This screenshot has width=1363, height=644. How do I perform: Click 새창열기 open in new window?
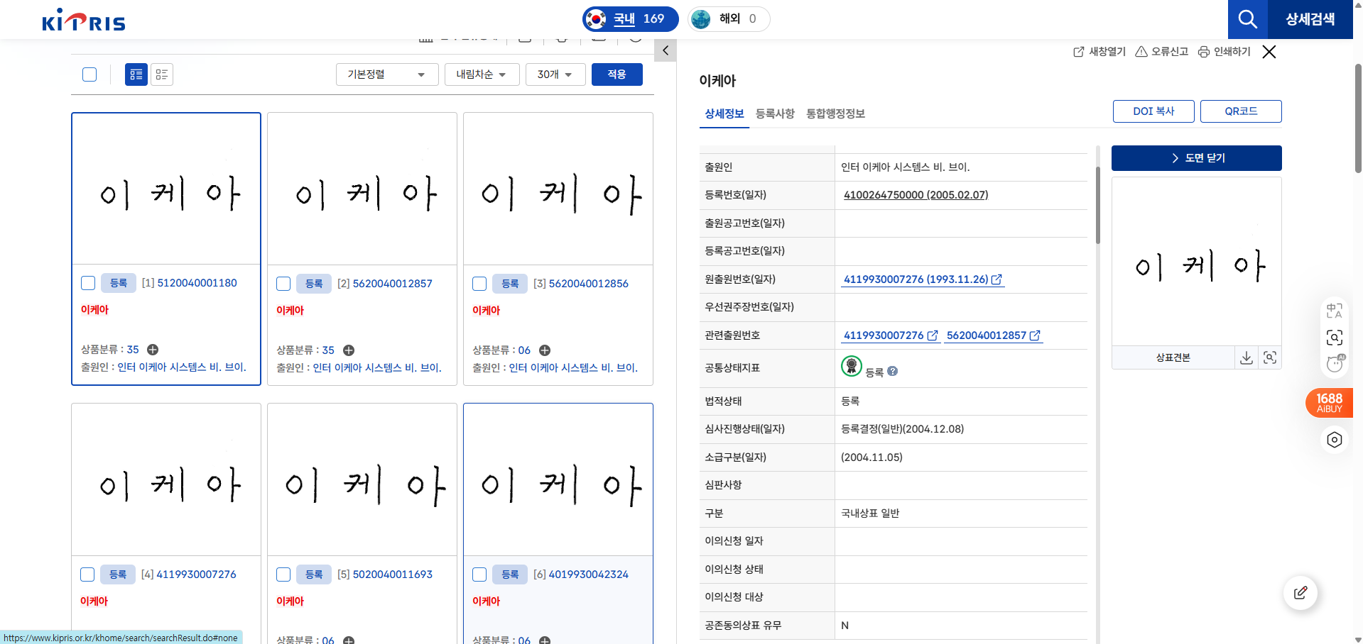[1099, 52]
